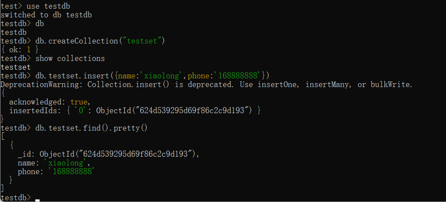This screenshot has width=446, height=202.
Task: Click the 'switched to db testdb' output line
Action: pyautogui.click(x=46, y=15)
